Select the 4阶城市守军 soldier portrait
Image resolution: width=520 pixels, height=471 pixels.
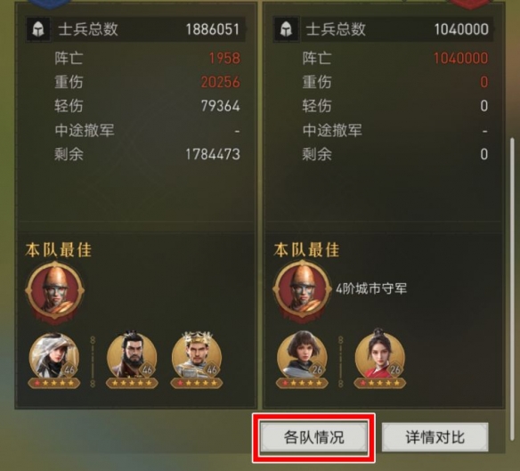[303, 291]
